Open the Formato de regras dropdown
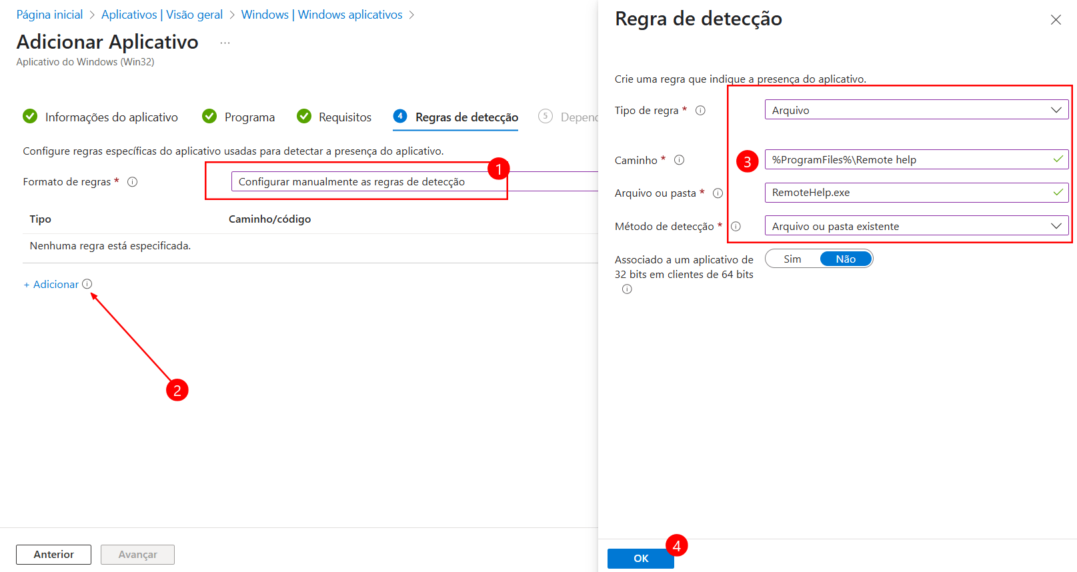 tap(414, 181)
